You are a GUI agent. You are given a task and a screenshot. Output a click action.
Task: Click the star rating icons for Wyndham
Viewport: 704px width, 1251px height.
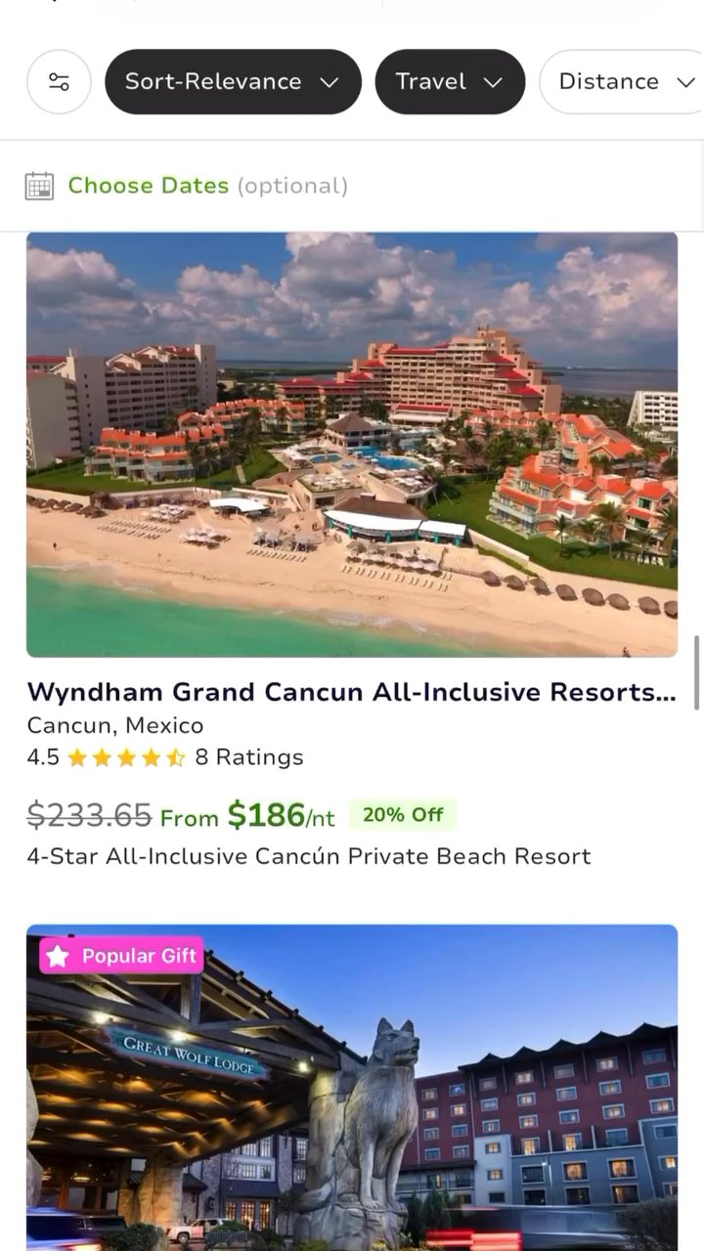pos(126,757)
